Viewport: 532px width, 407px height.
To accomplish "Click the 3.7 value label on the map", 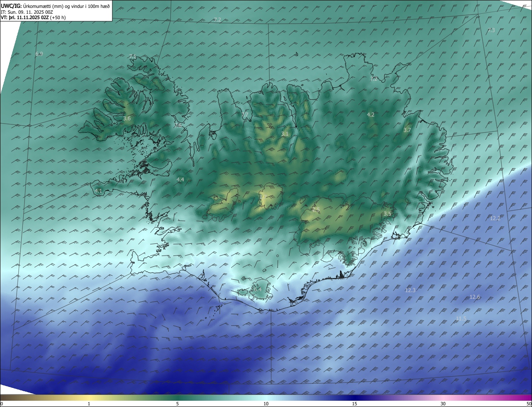I will coord(407,130).
